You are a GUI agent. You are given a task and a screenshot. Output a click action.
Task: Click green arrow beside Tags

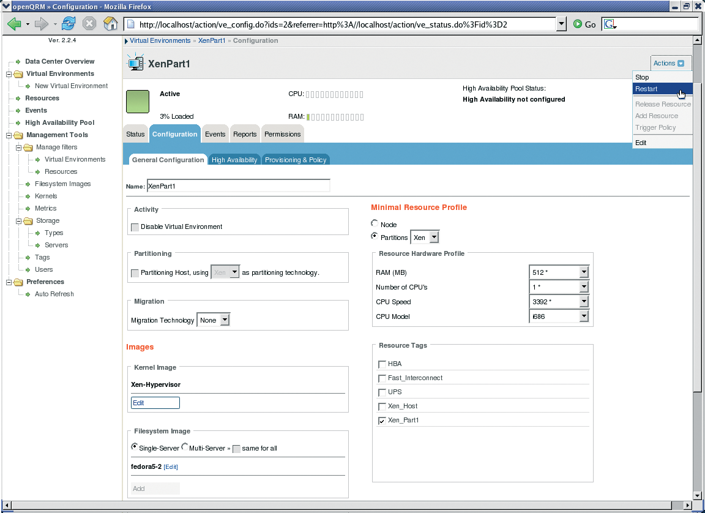(x=28, y=258)
